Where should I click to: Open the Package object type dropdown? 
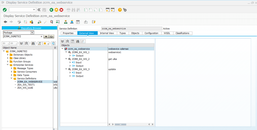32,32
